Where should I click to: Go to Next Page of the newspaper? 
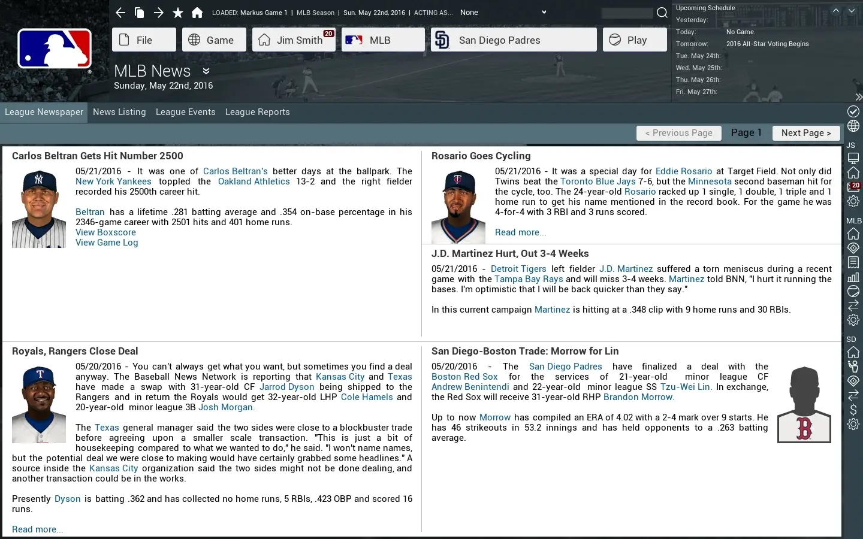[x=805, y=133]
